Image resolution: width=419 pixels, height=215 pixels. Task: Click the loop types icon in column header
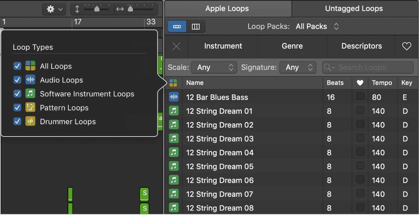tap(173, 83)
